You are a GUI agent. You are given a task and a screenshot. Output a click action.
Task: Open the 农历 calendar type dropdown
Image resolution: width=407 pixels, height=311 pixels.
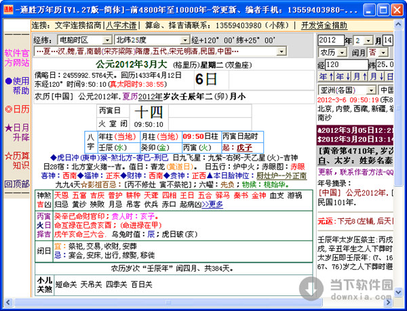[x=332, y=52]
